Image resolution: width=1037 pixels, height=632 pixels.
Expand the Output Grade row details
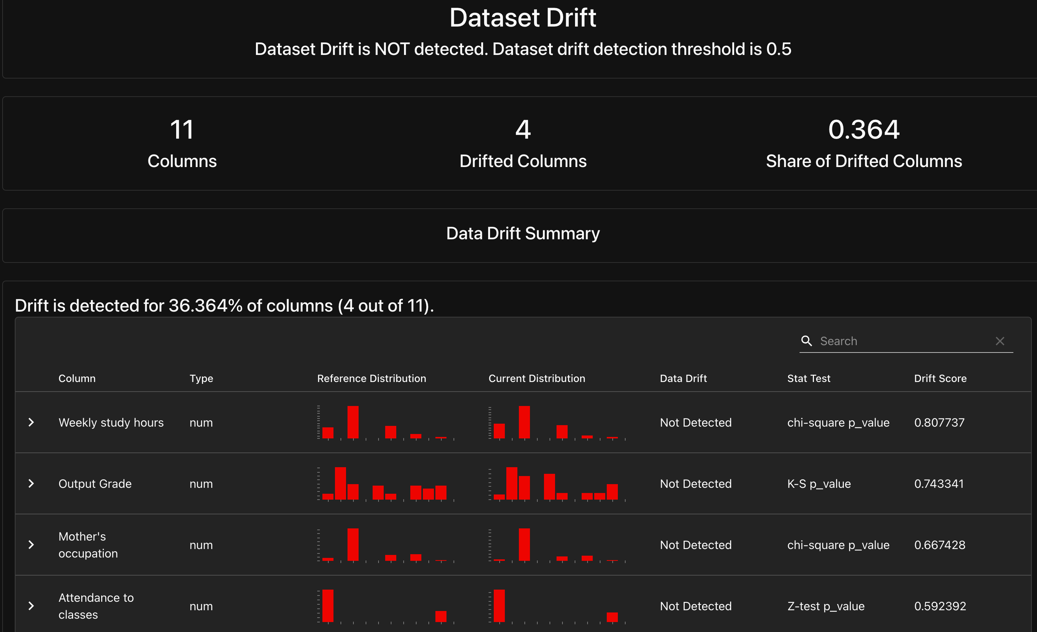point(31,484)
